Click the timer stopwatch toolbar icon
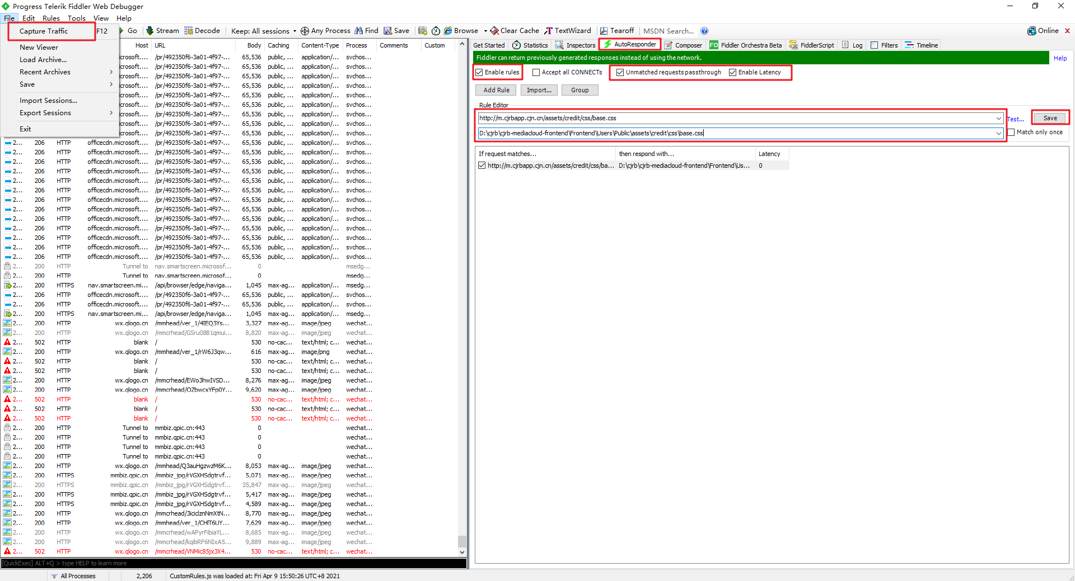Screen dimensions: 1075x581 click(436, 31)
